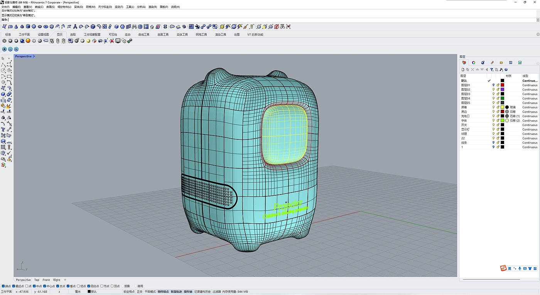Viewport: 540px width, 295px height.
Task: Click the lock icon for 屏幕 layer
Action: (498, 107)
